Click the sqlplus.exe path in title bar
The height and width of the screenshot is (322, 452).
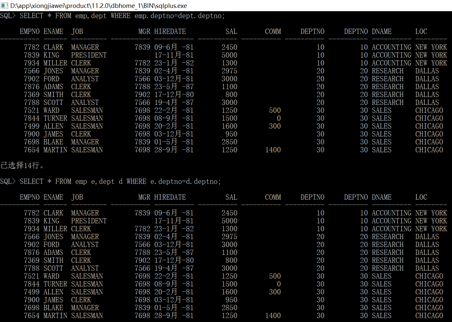coord(99,6)
